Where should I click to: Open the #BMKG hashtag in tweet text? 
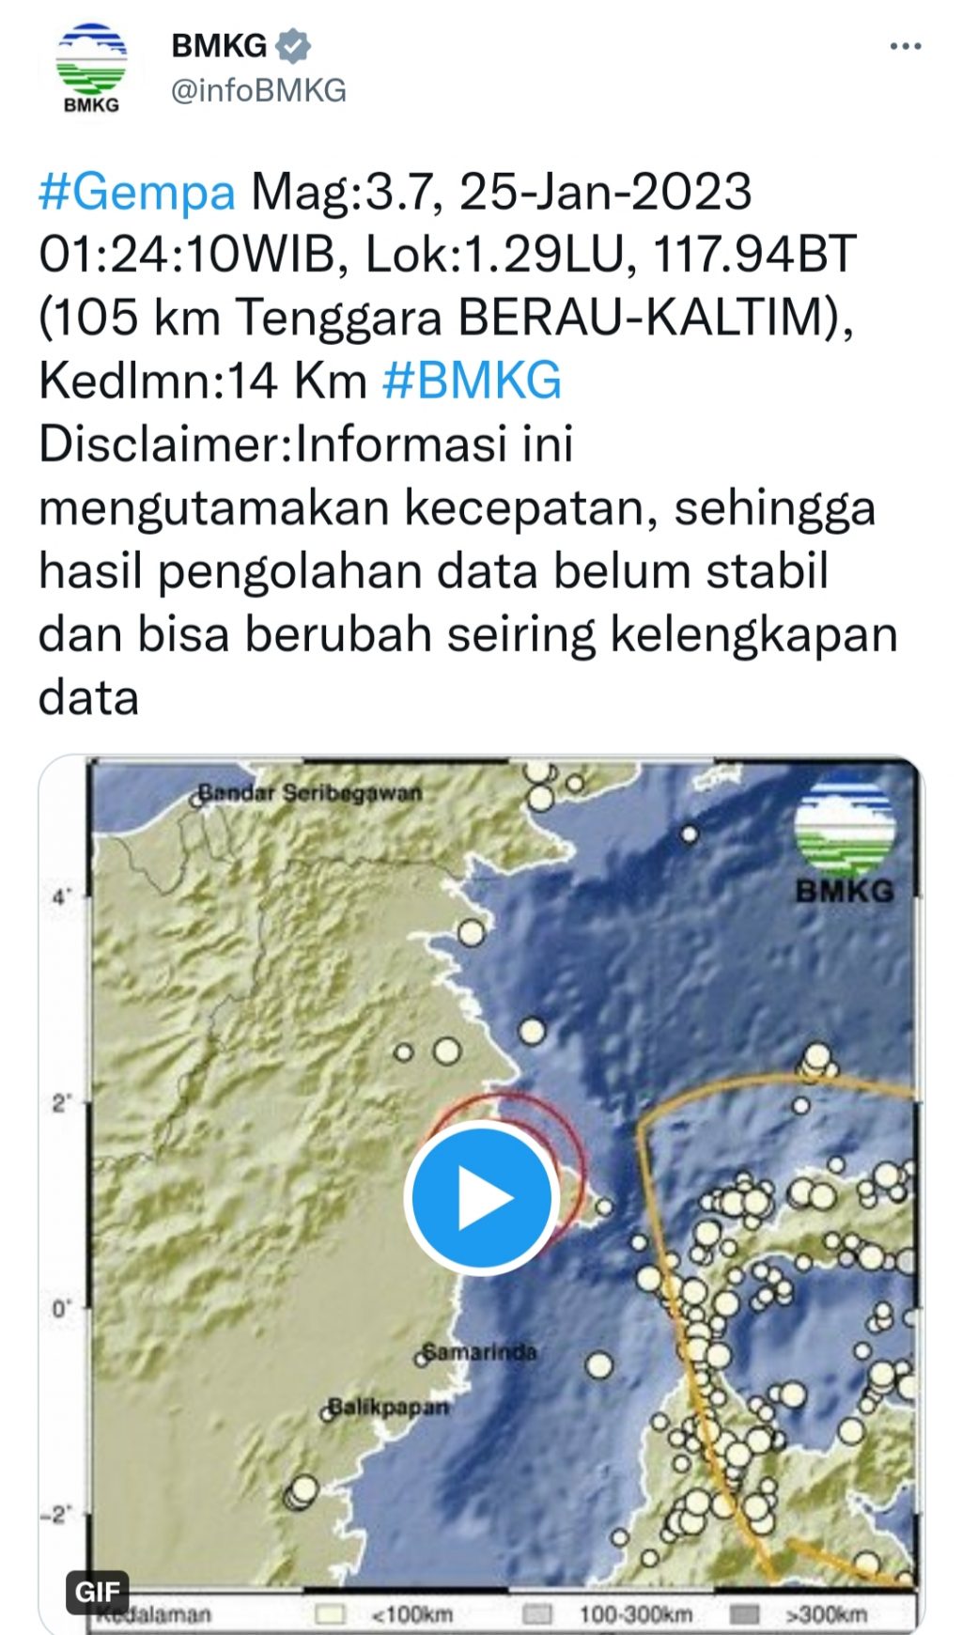472,381
